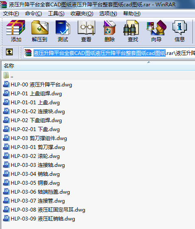The image size is (195, 229).
Task: Click the WinRAR title bar icon
Action: point(3,5)
